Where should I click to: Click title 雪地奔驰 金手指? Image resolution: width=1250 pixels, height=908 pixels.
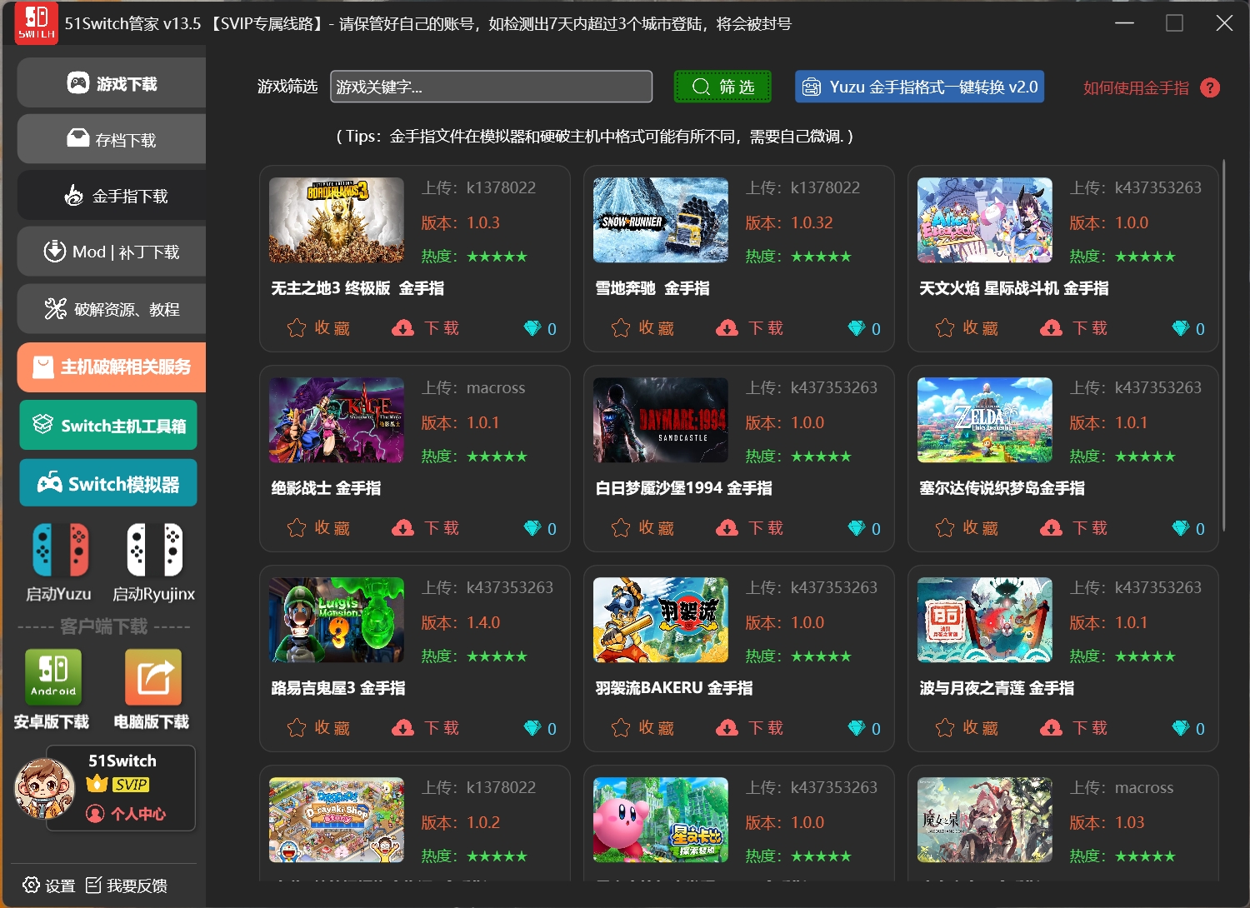tap(652, 288)
